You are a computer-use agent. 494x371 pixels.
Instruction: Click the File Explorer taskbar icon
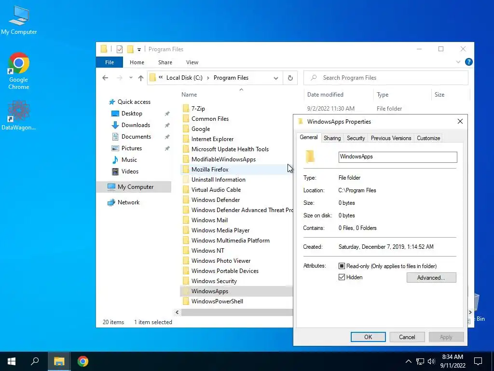(59, 361)
